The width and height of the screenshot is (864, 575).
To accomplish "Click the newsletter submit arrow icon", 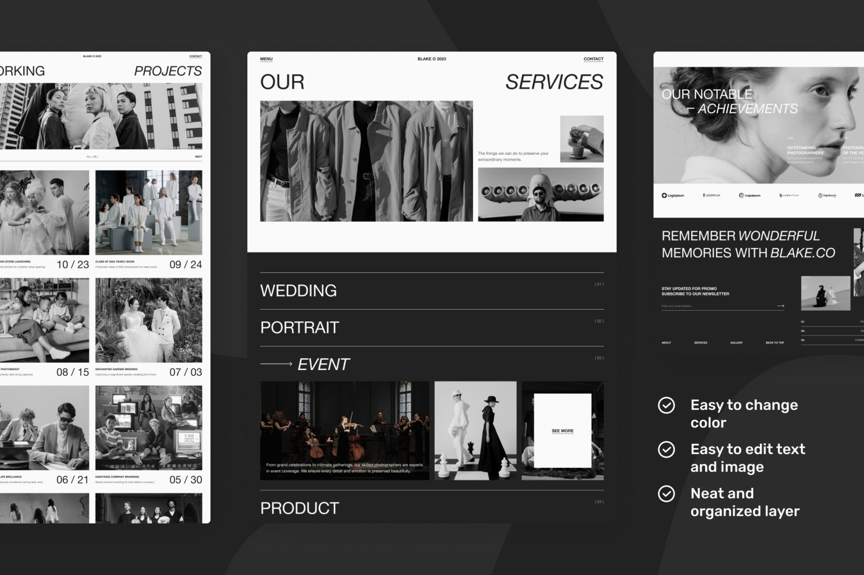I will [780, 306].
